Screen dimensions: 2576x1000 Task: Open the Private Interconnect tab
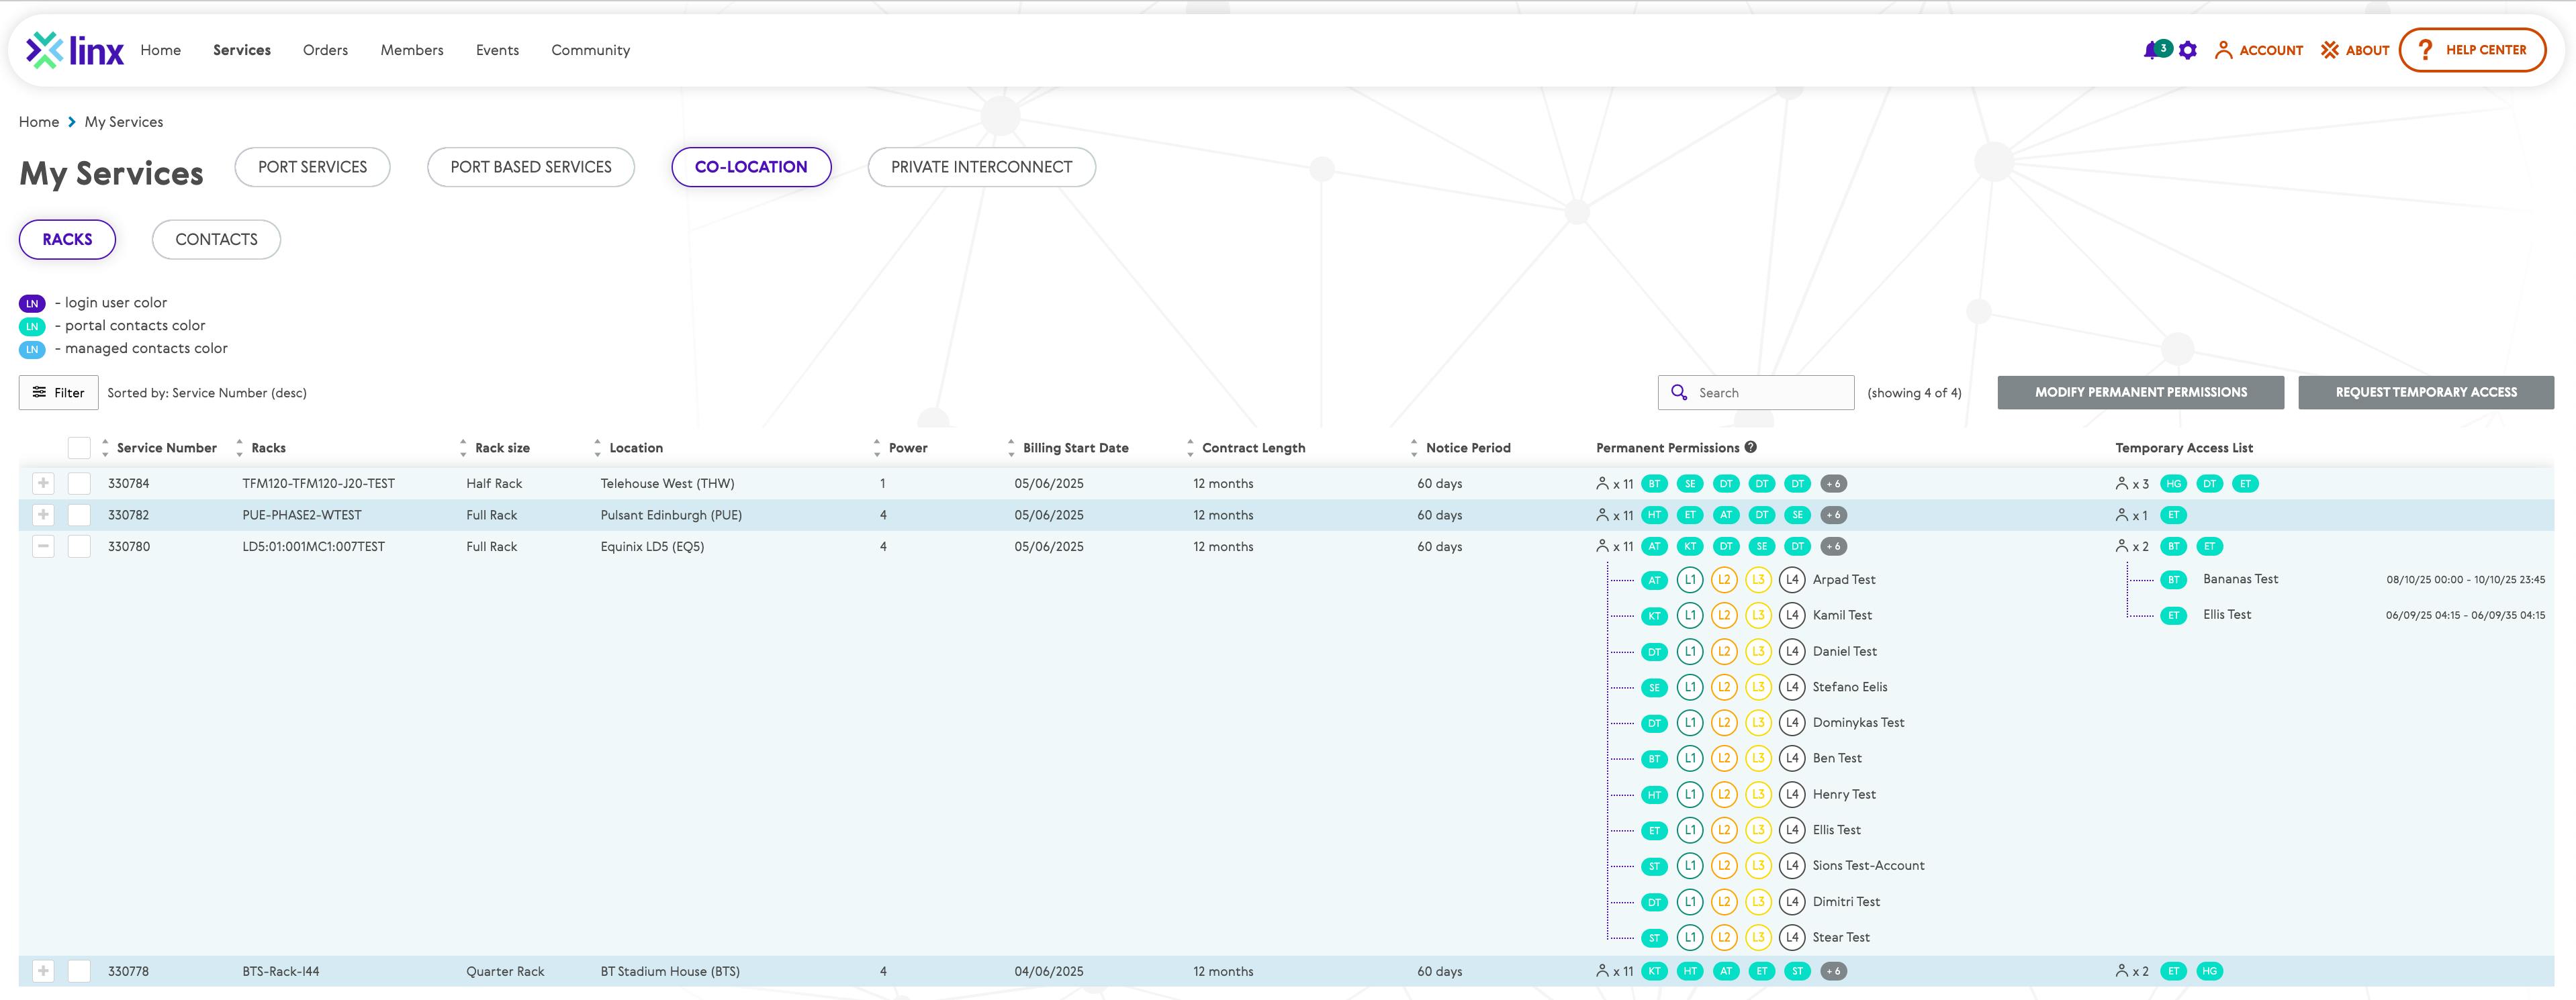pos(981,167)
